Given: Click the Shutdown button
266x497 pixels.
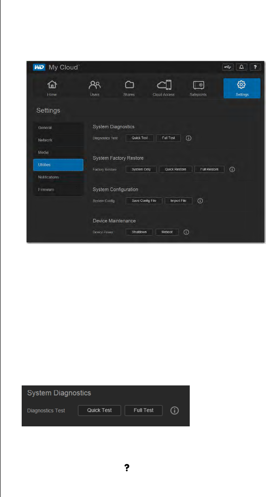Looking at the screenshot, I should [x=139, y=232].
